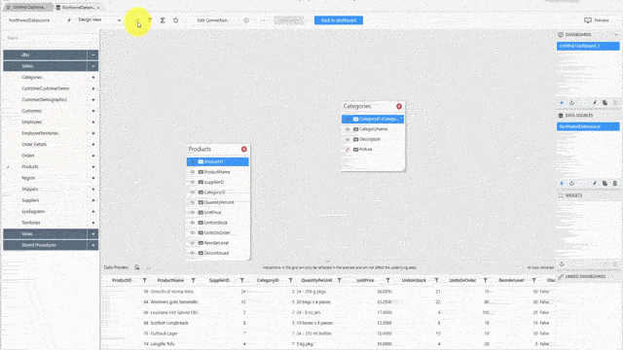Click the filter icon in the top toolbar
Image resolution: width=623 pixels, height=350 pixels.
click(150, 20)
